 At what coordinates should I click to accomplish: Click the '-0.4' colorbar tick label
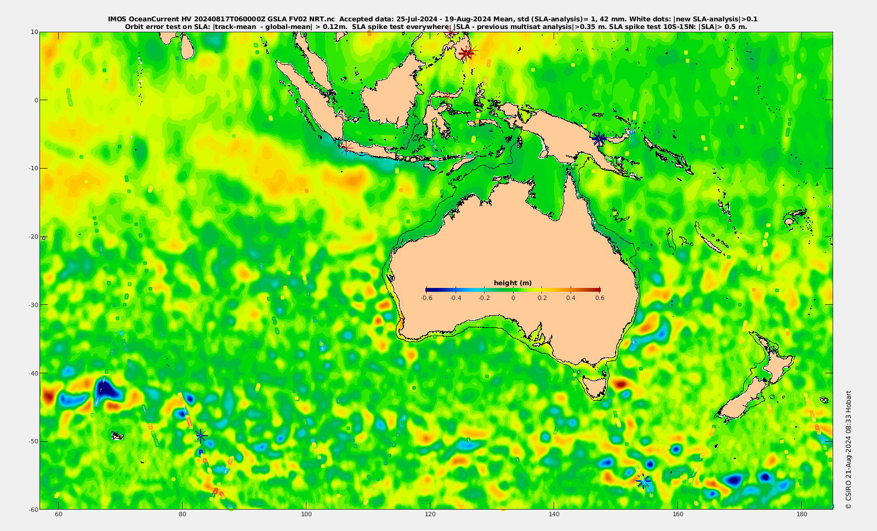click(x=455, y=298)
